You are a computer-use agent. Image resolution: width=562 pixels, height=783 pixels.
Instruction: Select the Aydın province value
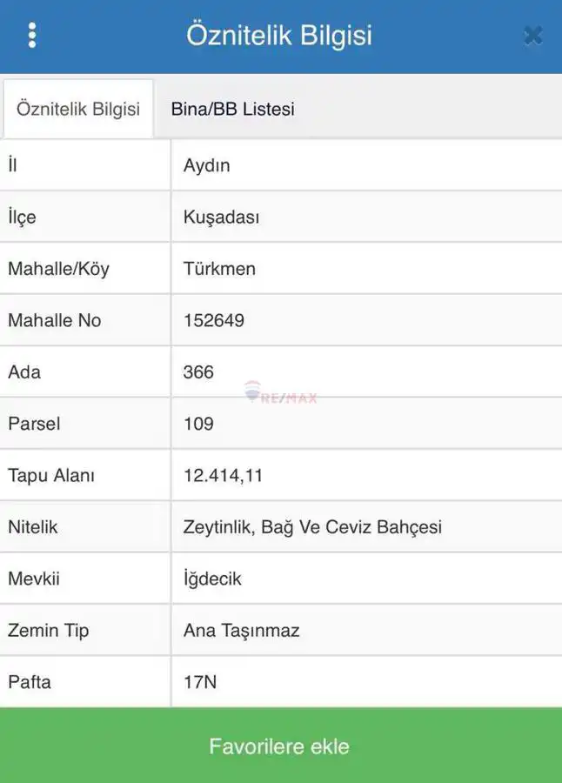tap(207, 166)
